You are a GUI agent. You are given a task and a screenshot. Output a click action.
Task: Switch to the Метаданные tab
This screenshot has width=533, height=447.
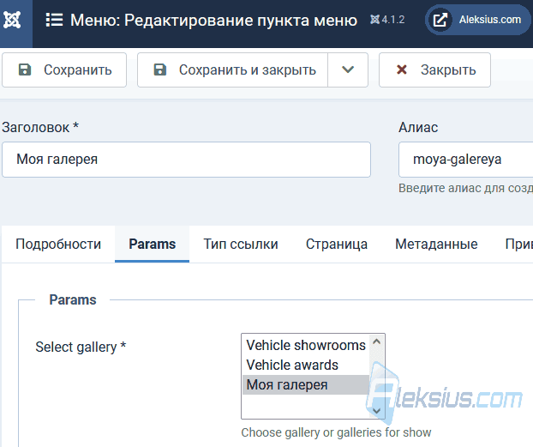pos(436,245)
